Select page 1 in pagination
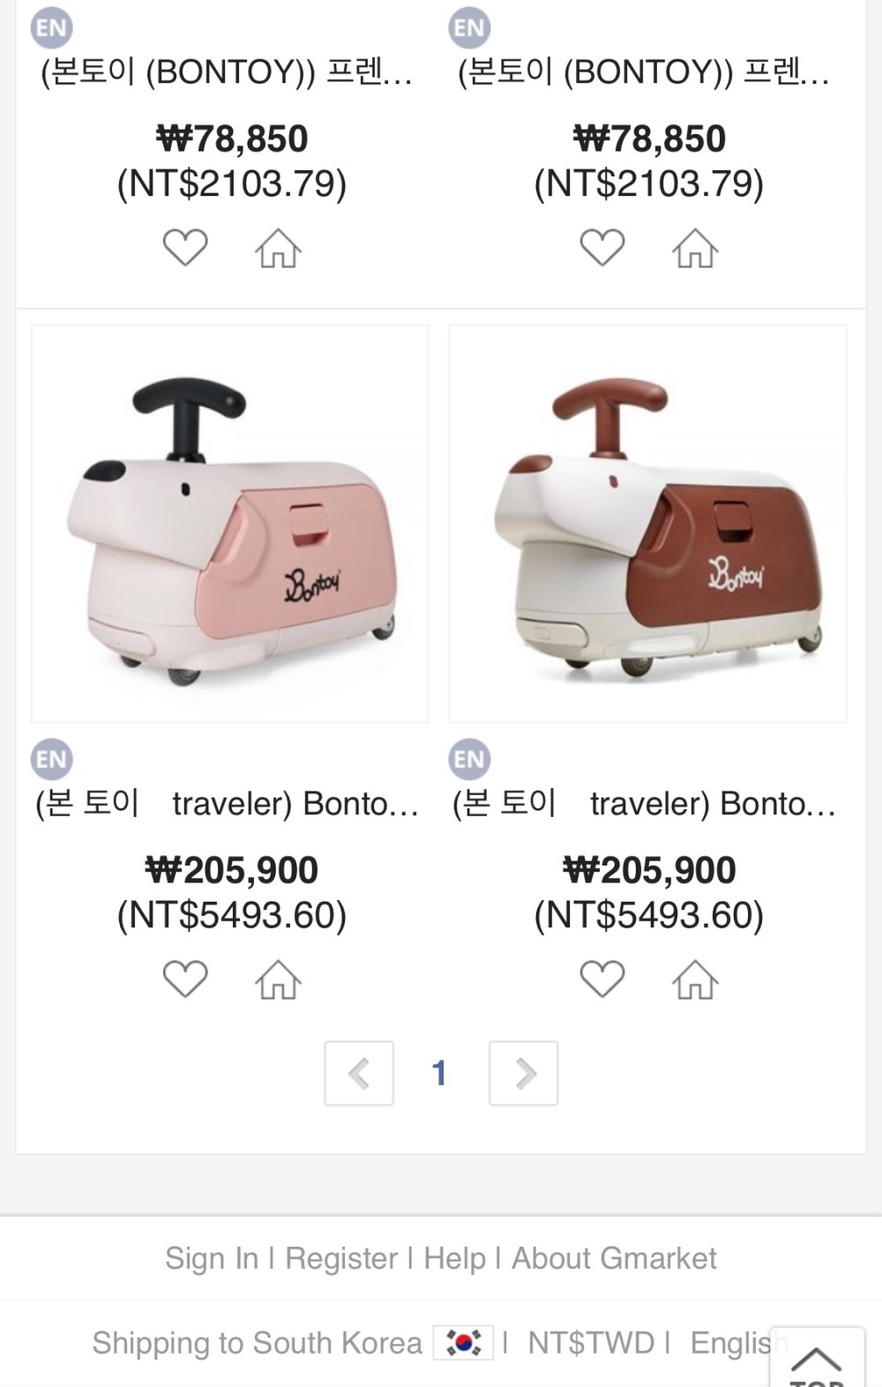The height and width of the screenshot is (1387, 882). click(x=439, y=1073)
